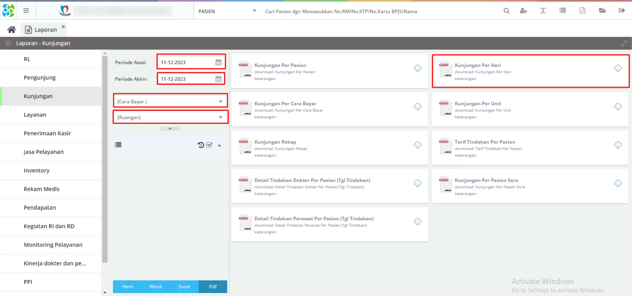Toggle the check-all checkbox icon

[x=209, y=145]
